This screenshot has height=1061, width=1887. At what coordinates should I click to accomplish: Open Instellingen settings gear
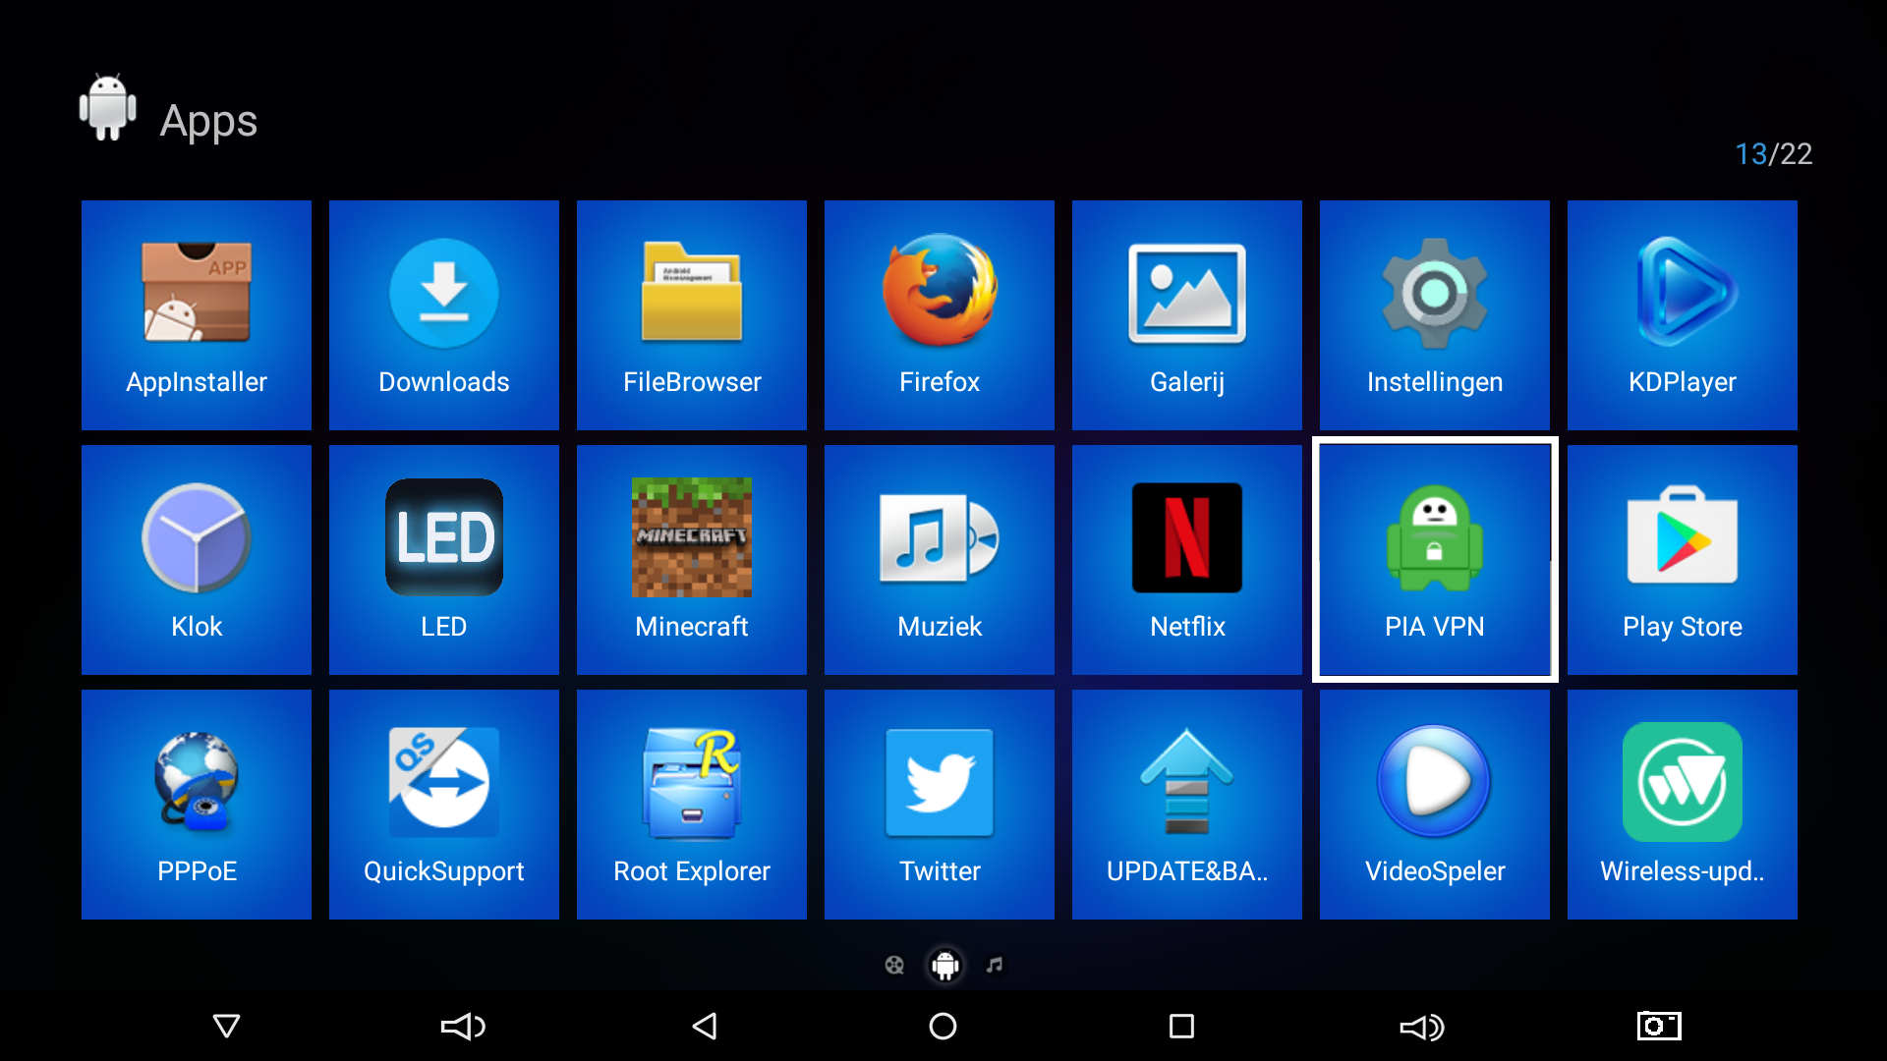pos(1435,315)
